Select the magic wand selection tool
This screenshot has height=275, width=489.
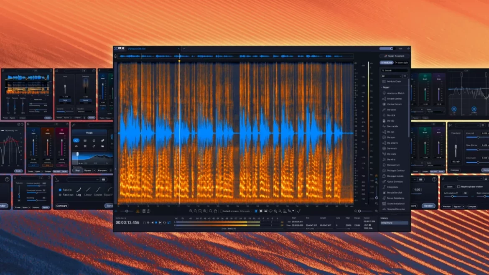(280, 211)
